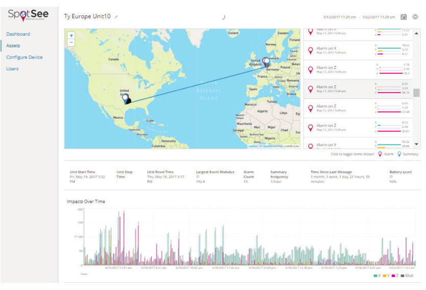This screenshot has height=290, width=426.
Task: Toggle the Mod series in chart legend
Action: [407, 276]
